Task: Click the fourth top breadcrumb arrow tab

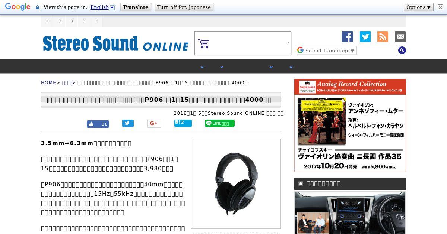Action: (x=84, y=21)
